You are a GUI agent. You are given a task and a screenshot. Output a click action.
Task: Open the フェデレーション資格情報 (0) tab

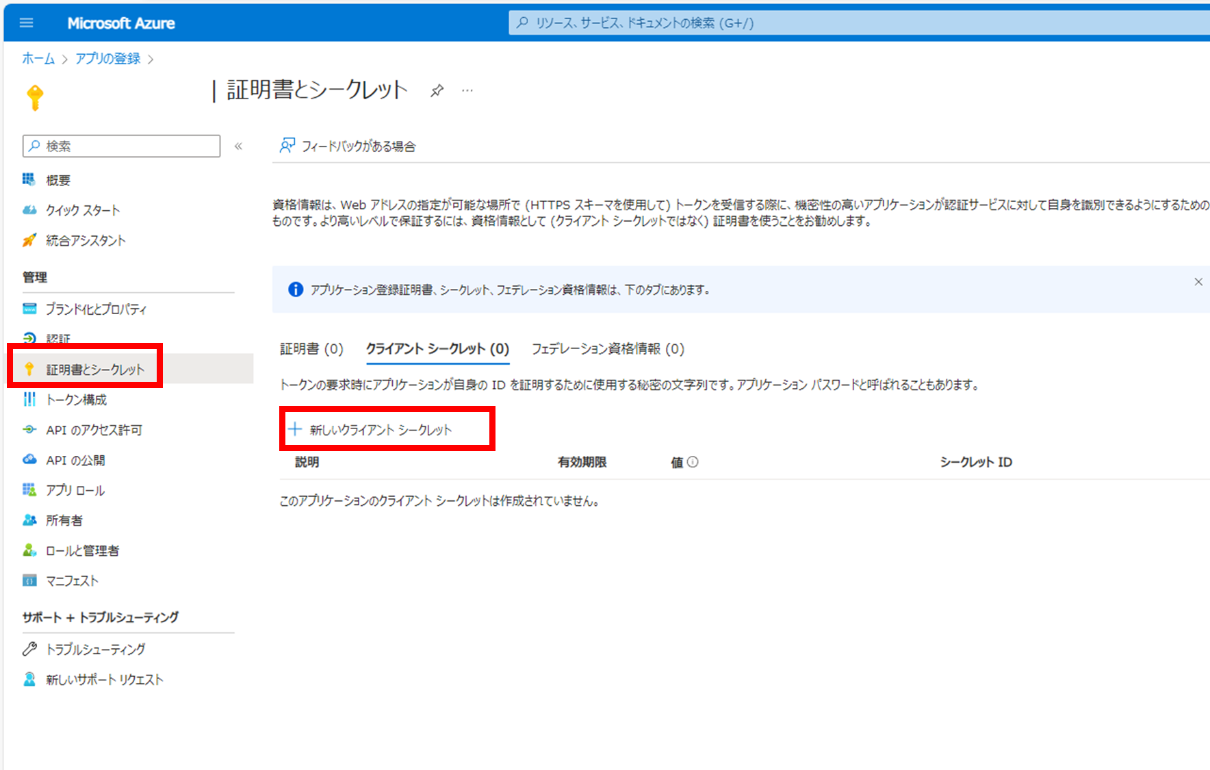608,349
